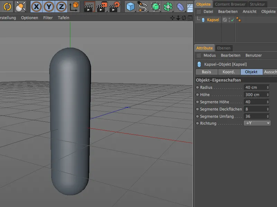The image size is (277, 207).
Task: Switch the coordinate system icon
Action: 74,7
